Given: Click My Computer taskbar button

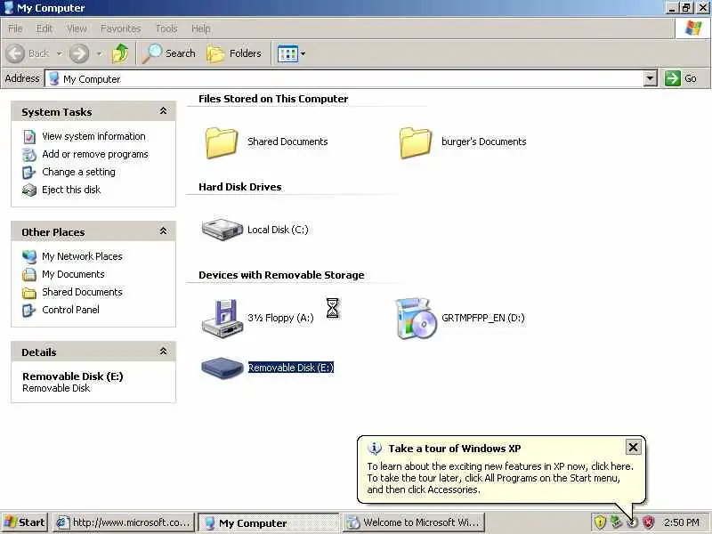Looking at the screenshot, I should point(269,522).
